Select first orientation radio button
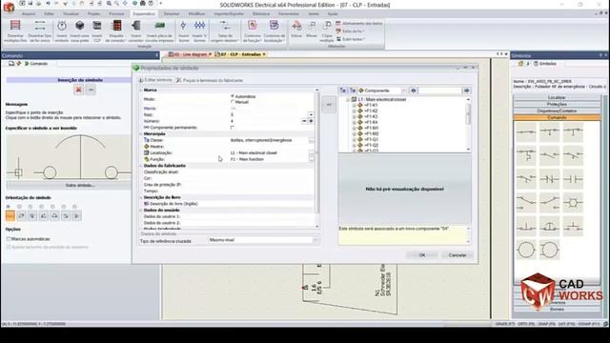Image resolution: width=610 pixels, height=343 pixels. click(9, 207)
